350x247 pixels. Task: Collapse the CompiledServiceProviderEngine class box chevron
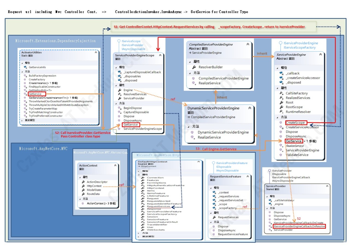point(248,44)
